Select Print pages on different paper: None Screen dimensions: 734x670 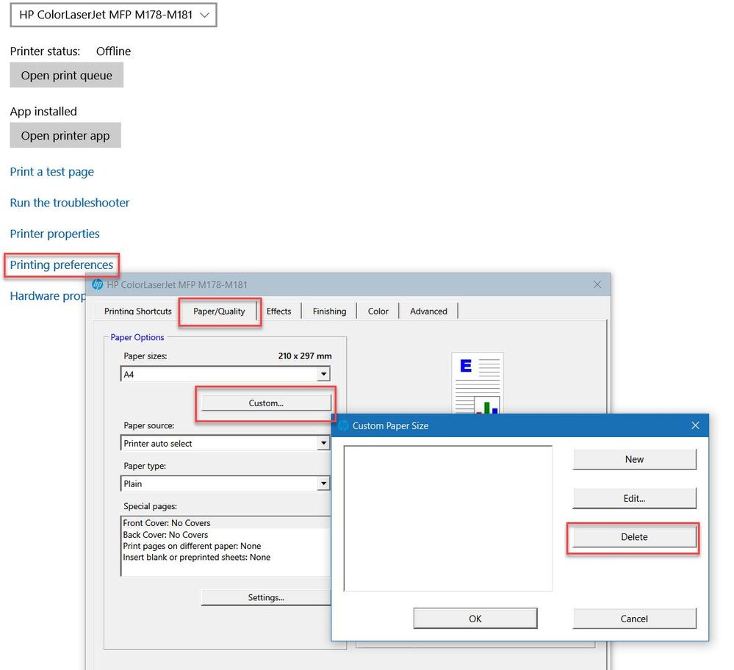[x=226, y=546]
